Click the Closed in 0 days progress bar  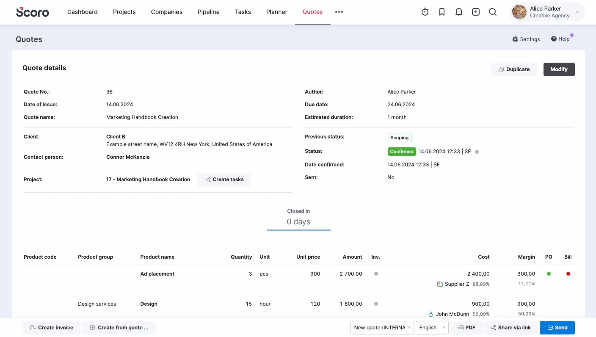point(299,230)
